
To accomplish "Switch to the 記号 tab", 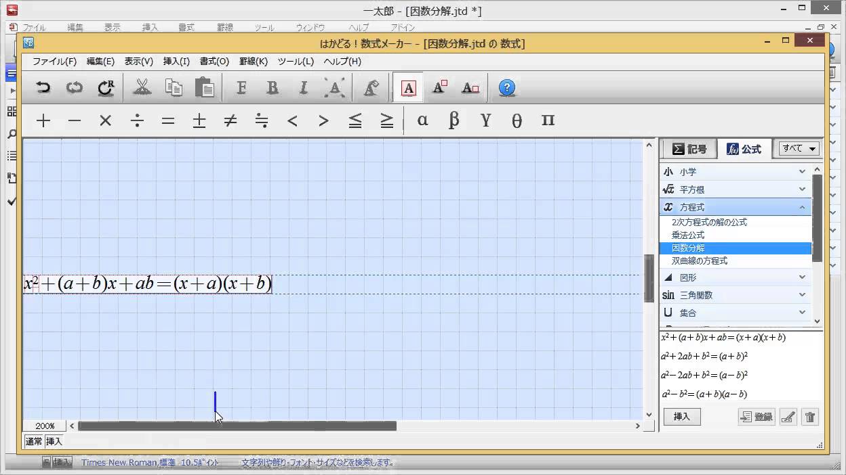I will tap(689, 148).
